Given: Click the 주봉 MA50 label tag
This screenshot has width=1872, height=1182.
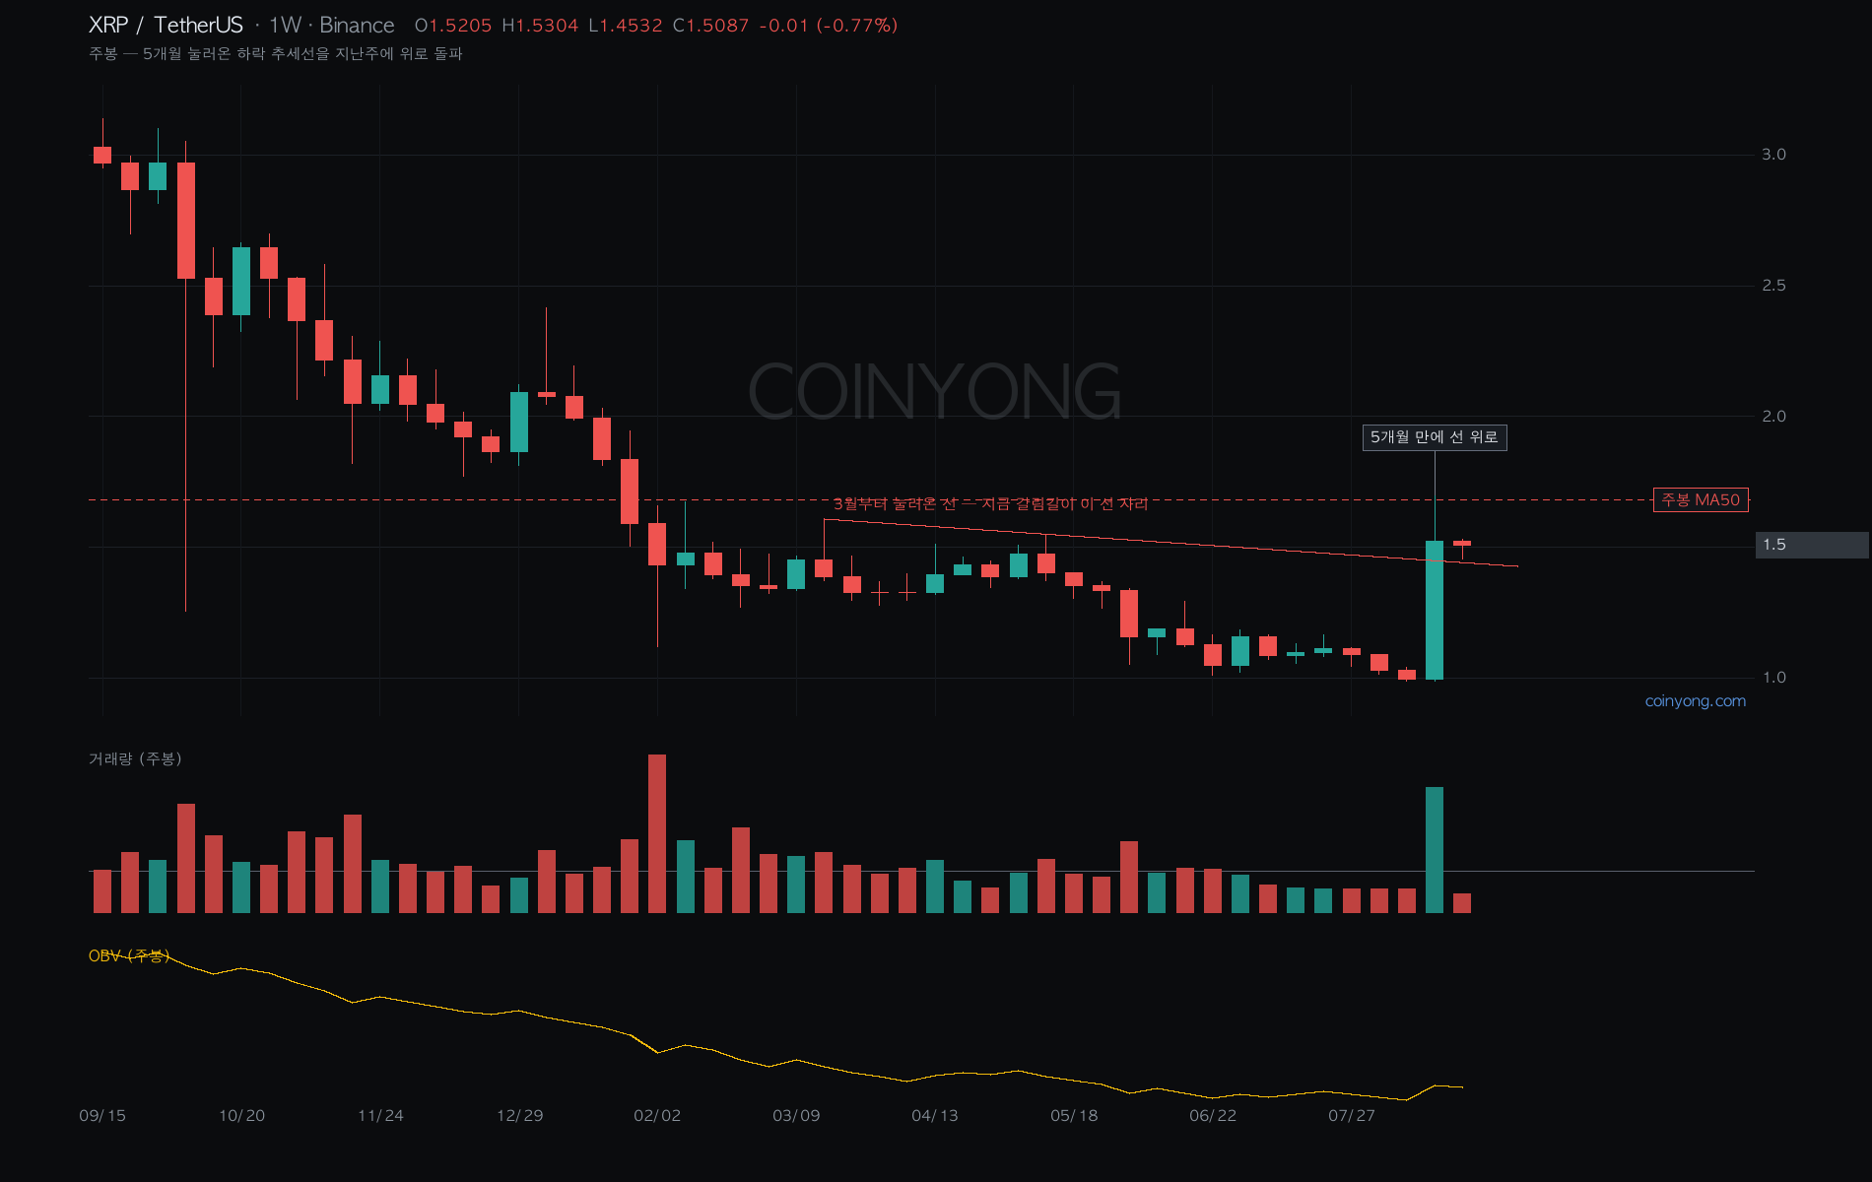Looking at the screenshot, I should coord(1701,500).
